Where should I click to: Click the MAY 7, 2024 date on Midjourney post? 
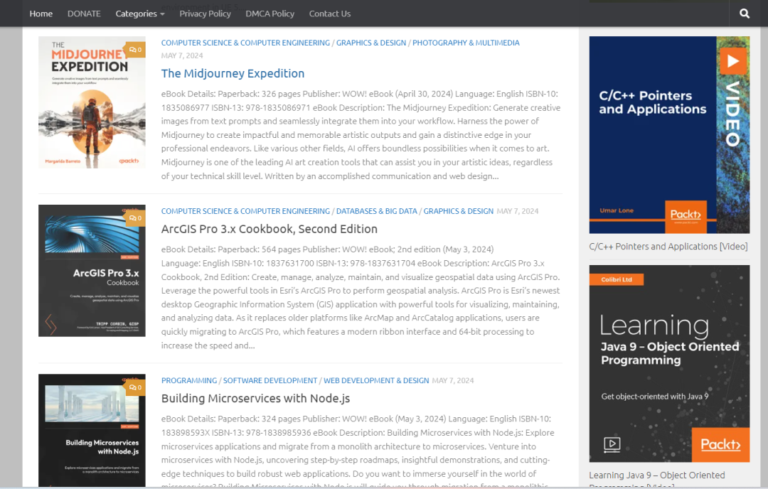[182, 55]
